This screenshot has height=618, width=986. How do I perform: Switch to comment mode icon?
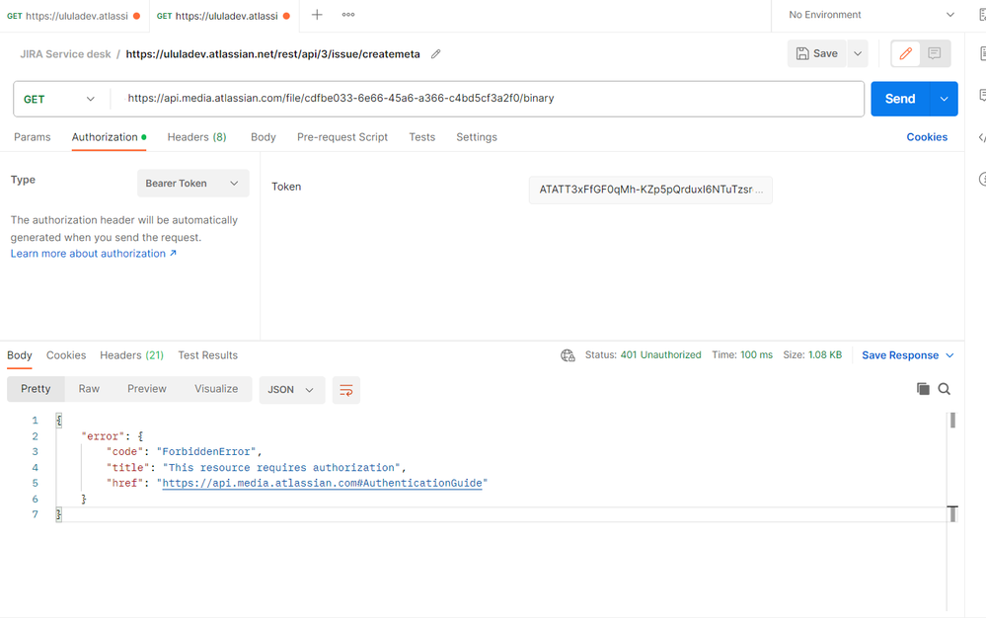(935, 53)
